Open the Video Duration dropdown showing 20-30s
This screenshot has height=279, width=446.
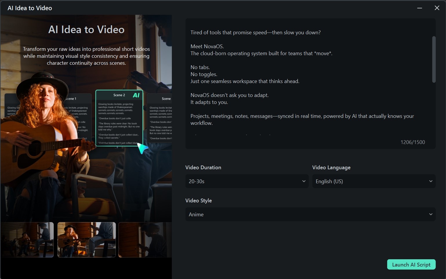pos(247,181)
